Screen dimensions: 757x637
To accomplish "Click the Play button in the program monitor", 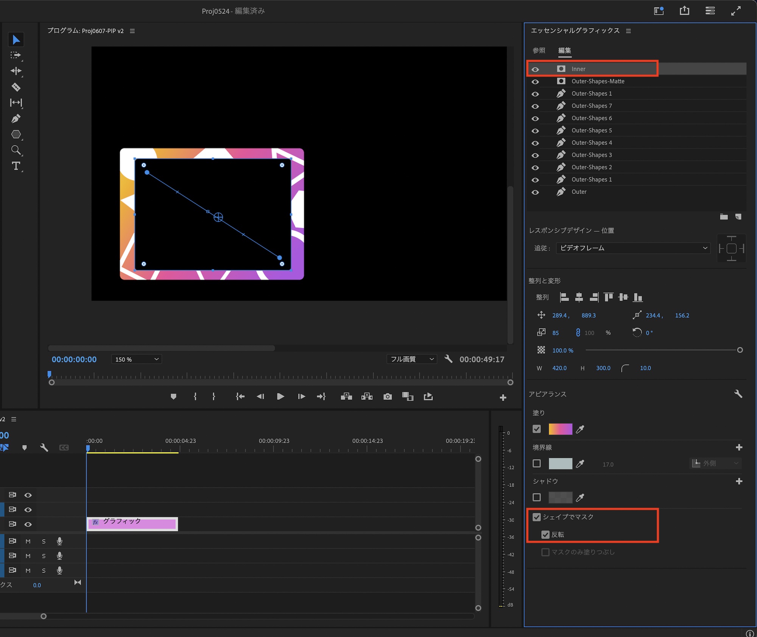I will tap(280, 397).
